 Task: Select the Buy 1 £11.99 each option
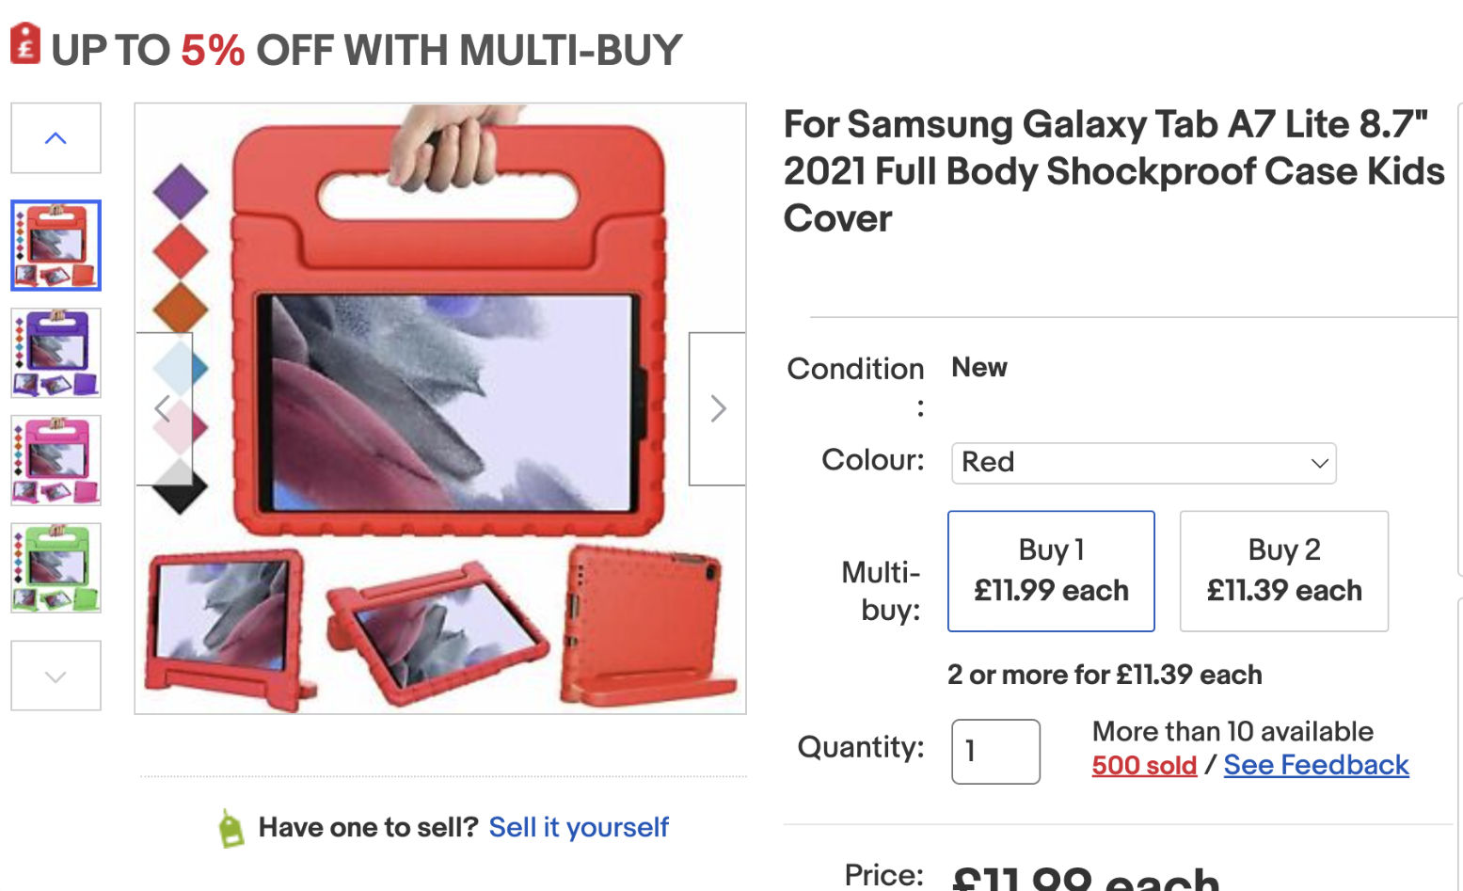[1050, 570]
